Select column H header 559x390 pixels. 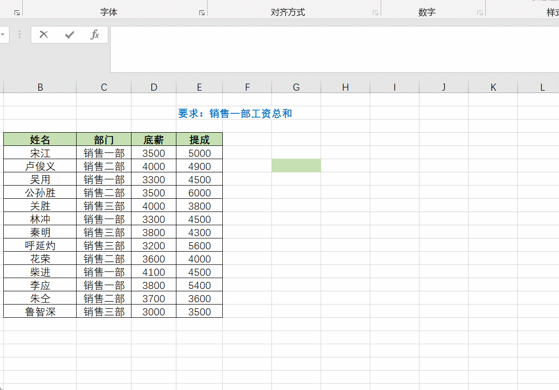tap(345, 87)
